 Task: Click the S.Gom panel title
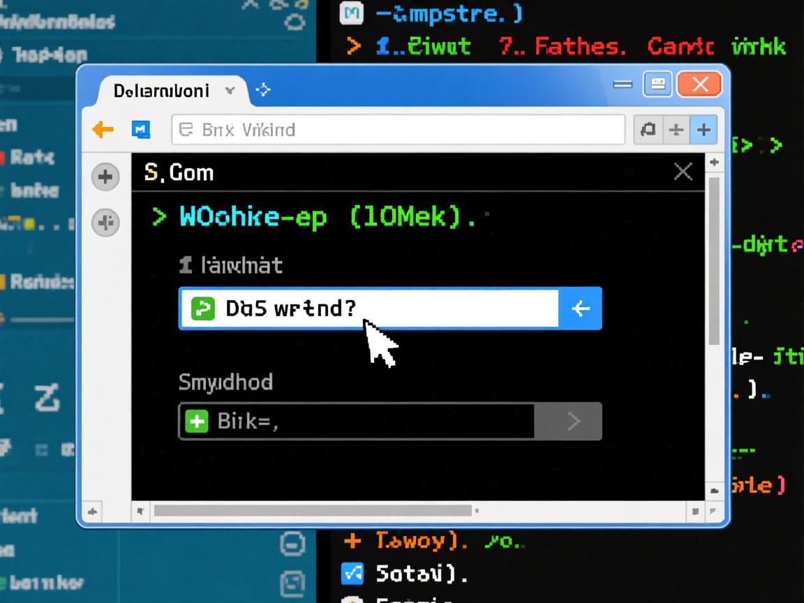(179, 172)
